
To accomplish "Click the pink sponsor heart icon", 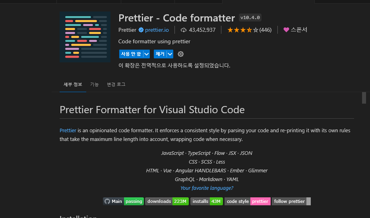I will pos(286,30).
